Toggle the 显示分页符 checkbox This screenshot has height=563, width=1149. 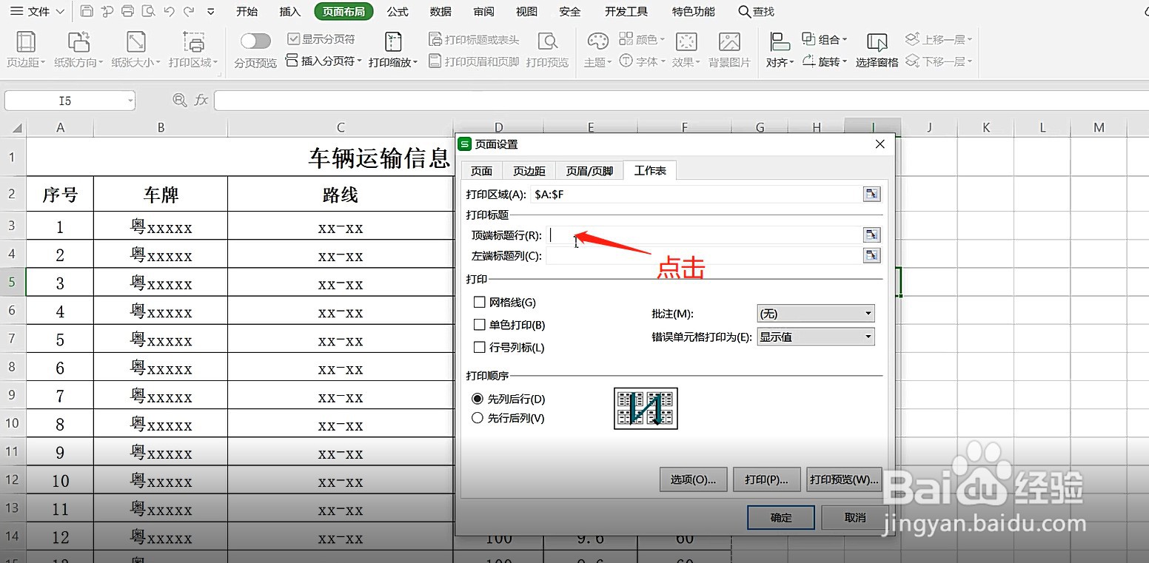click(293, 39)
